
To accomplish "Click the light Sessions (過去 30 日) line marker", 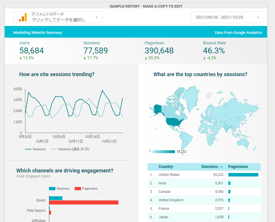I will [54, 149].
